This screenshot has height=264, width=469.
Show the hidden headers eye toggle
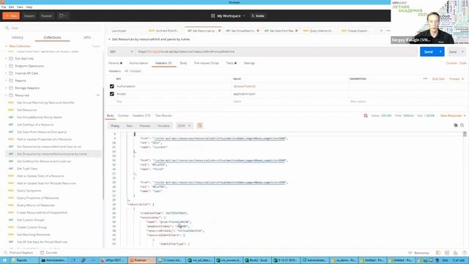133,71
